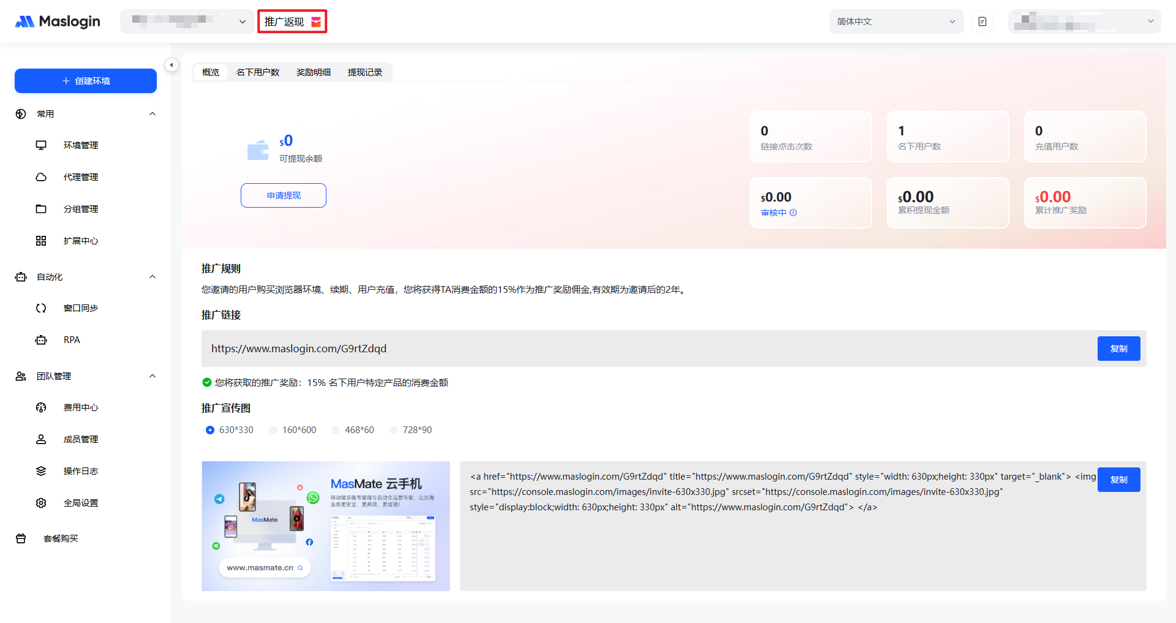Switch to the 提现记录 tab

365,72
